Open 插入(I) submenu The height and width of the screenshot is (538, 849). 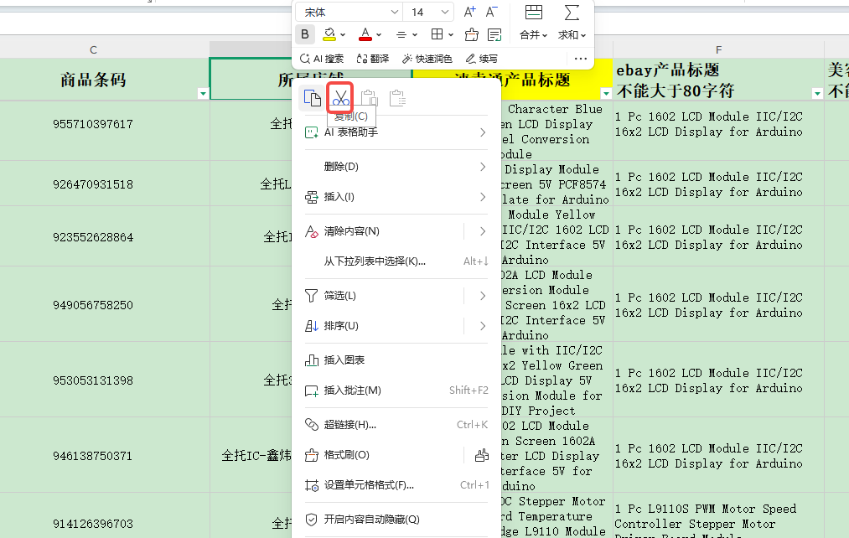(x=396, y=197)
